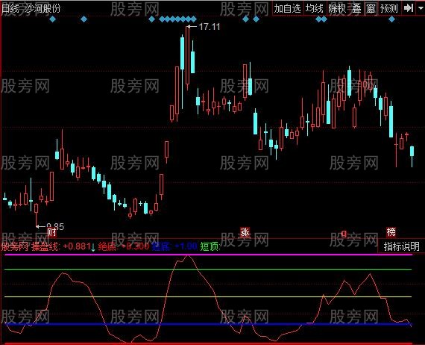Toggle the 均线 moving average display
The width and height of the screenshot is (425, 345).
[315, 8]
